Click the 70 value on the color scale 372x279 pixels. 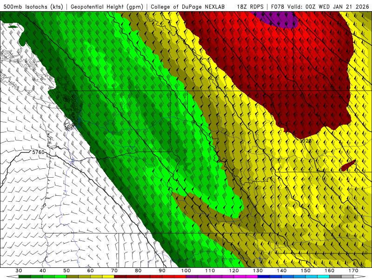coord(114,271)
